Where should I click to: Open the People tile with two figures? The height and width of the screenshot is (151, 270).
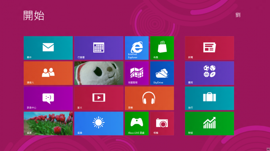tap(48, 73)
